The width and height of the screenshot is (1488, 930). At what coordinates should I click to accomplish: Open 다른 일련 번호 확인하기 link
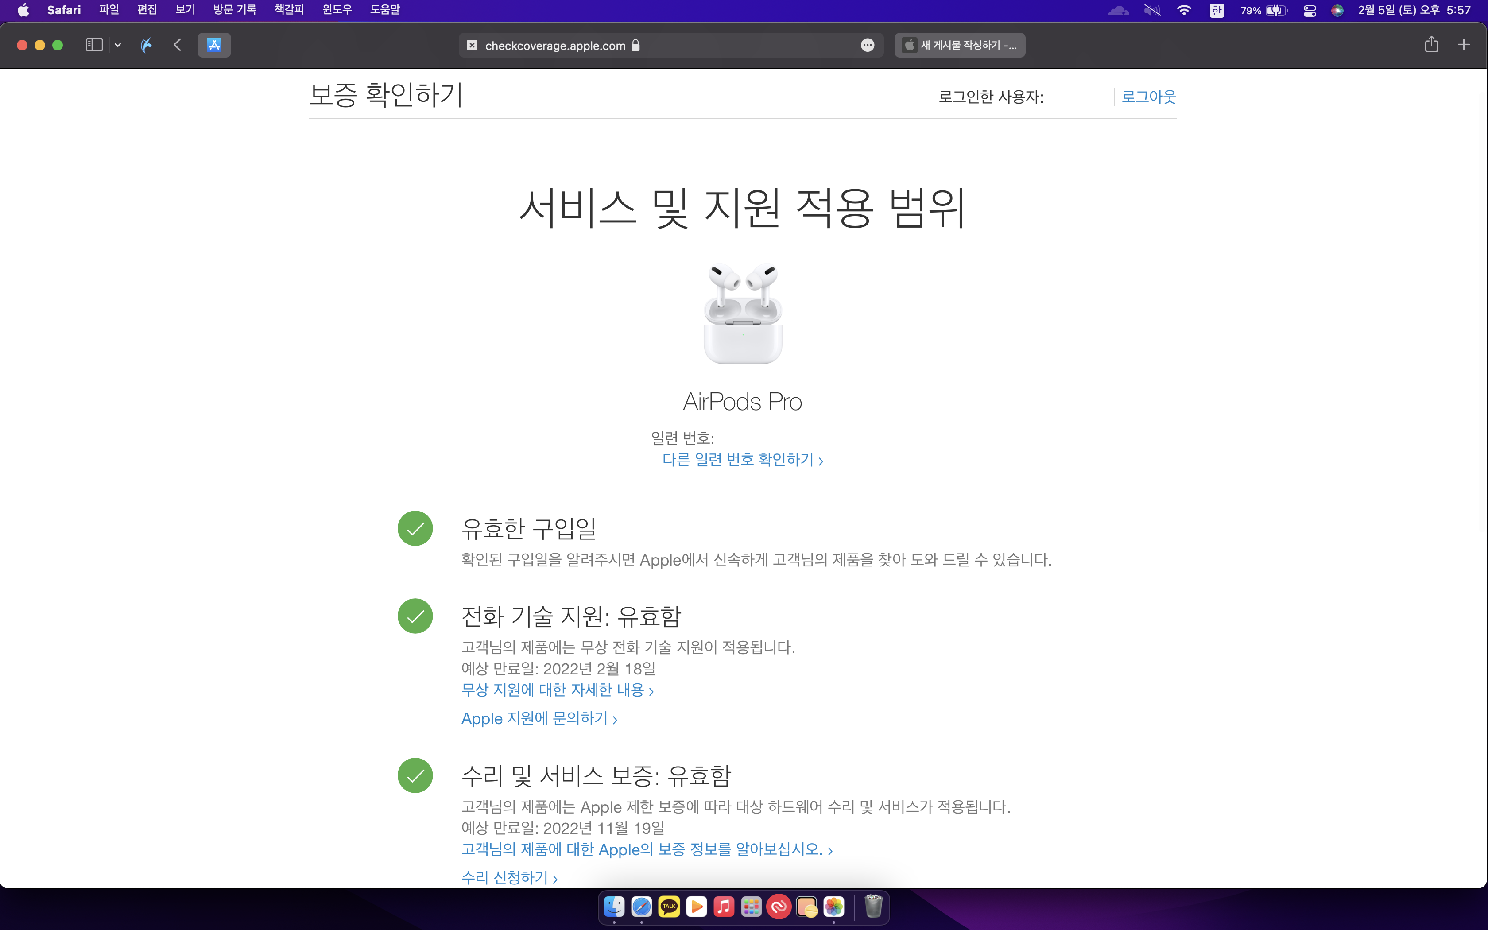743,460
